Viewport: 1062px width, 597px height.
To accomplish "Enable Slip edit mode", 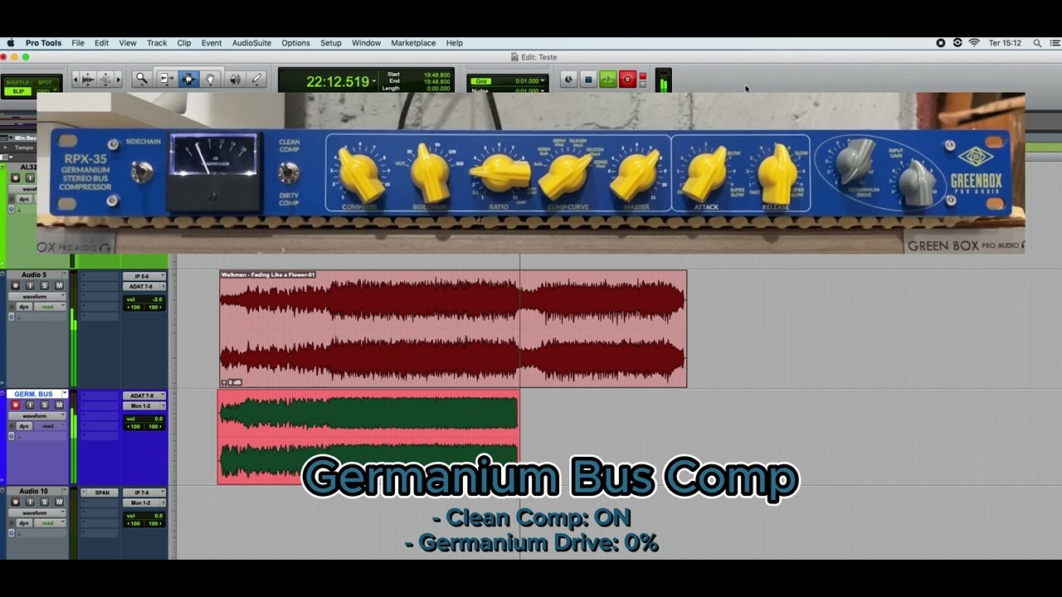I will tap(17, 91).
